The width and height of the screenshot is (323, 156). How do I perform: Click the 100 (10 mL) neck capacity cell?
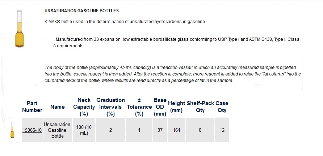[x=84, y=130]
